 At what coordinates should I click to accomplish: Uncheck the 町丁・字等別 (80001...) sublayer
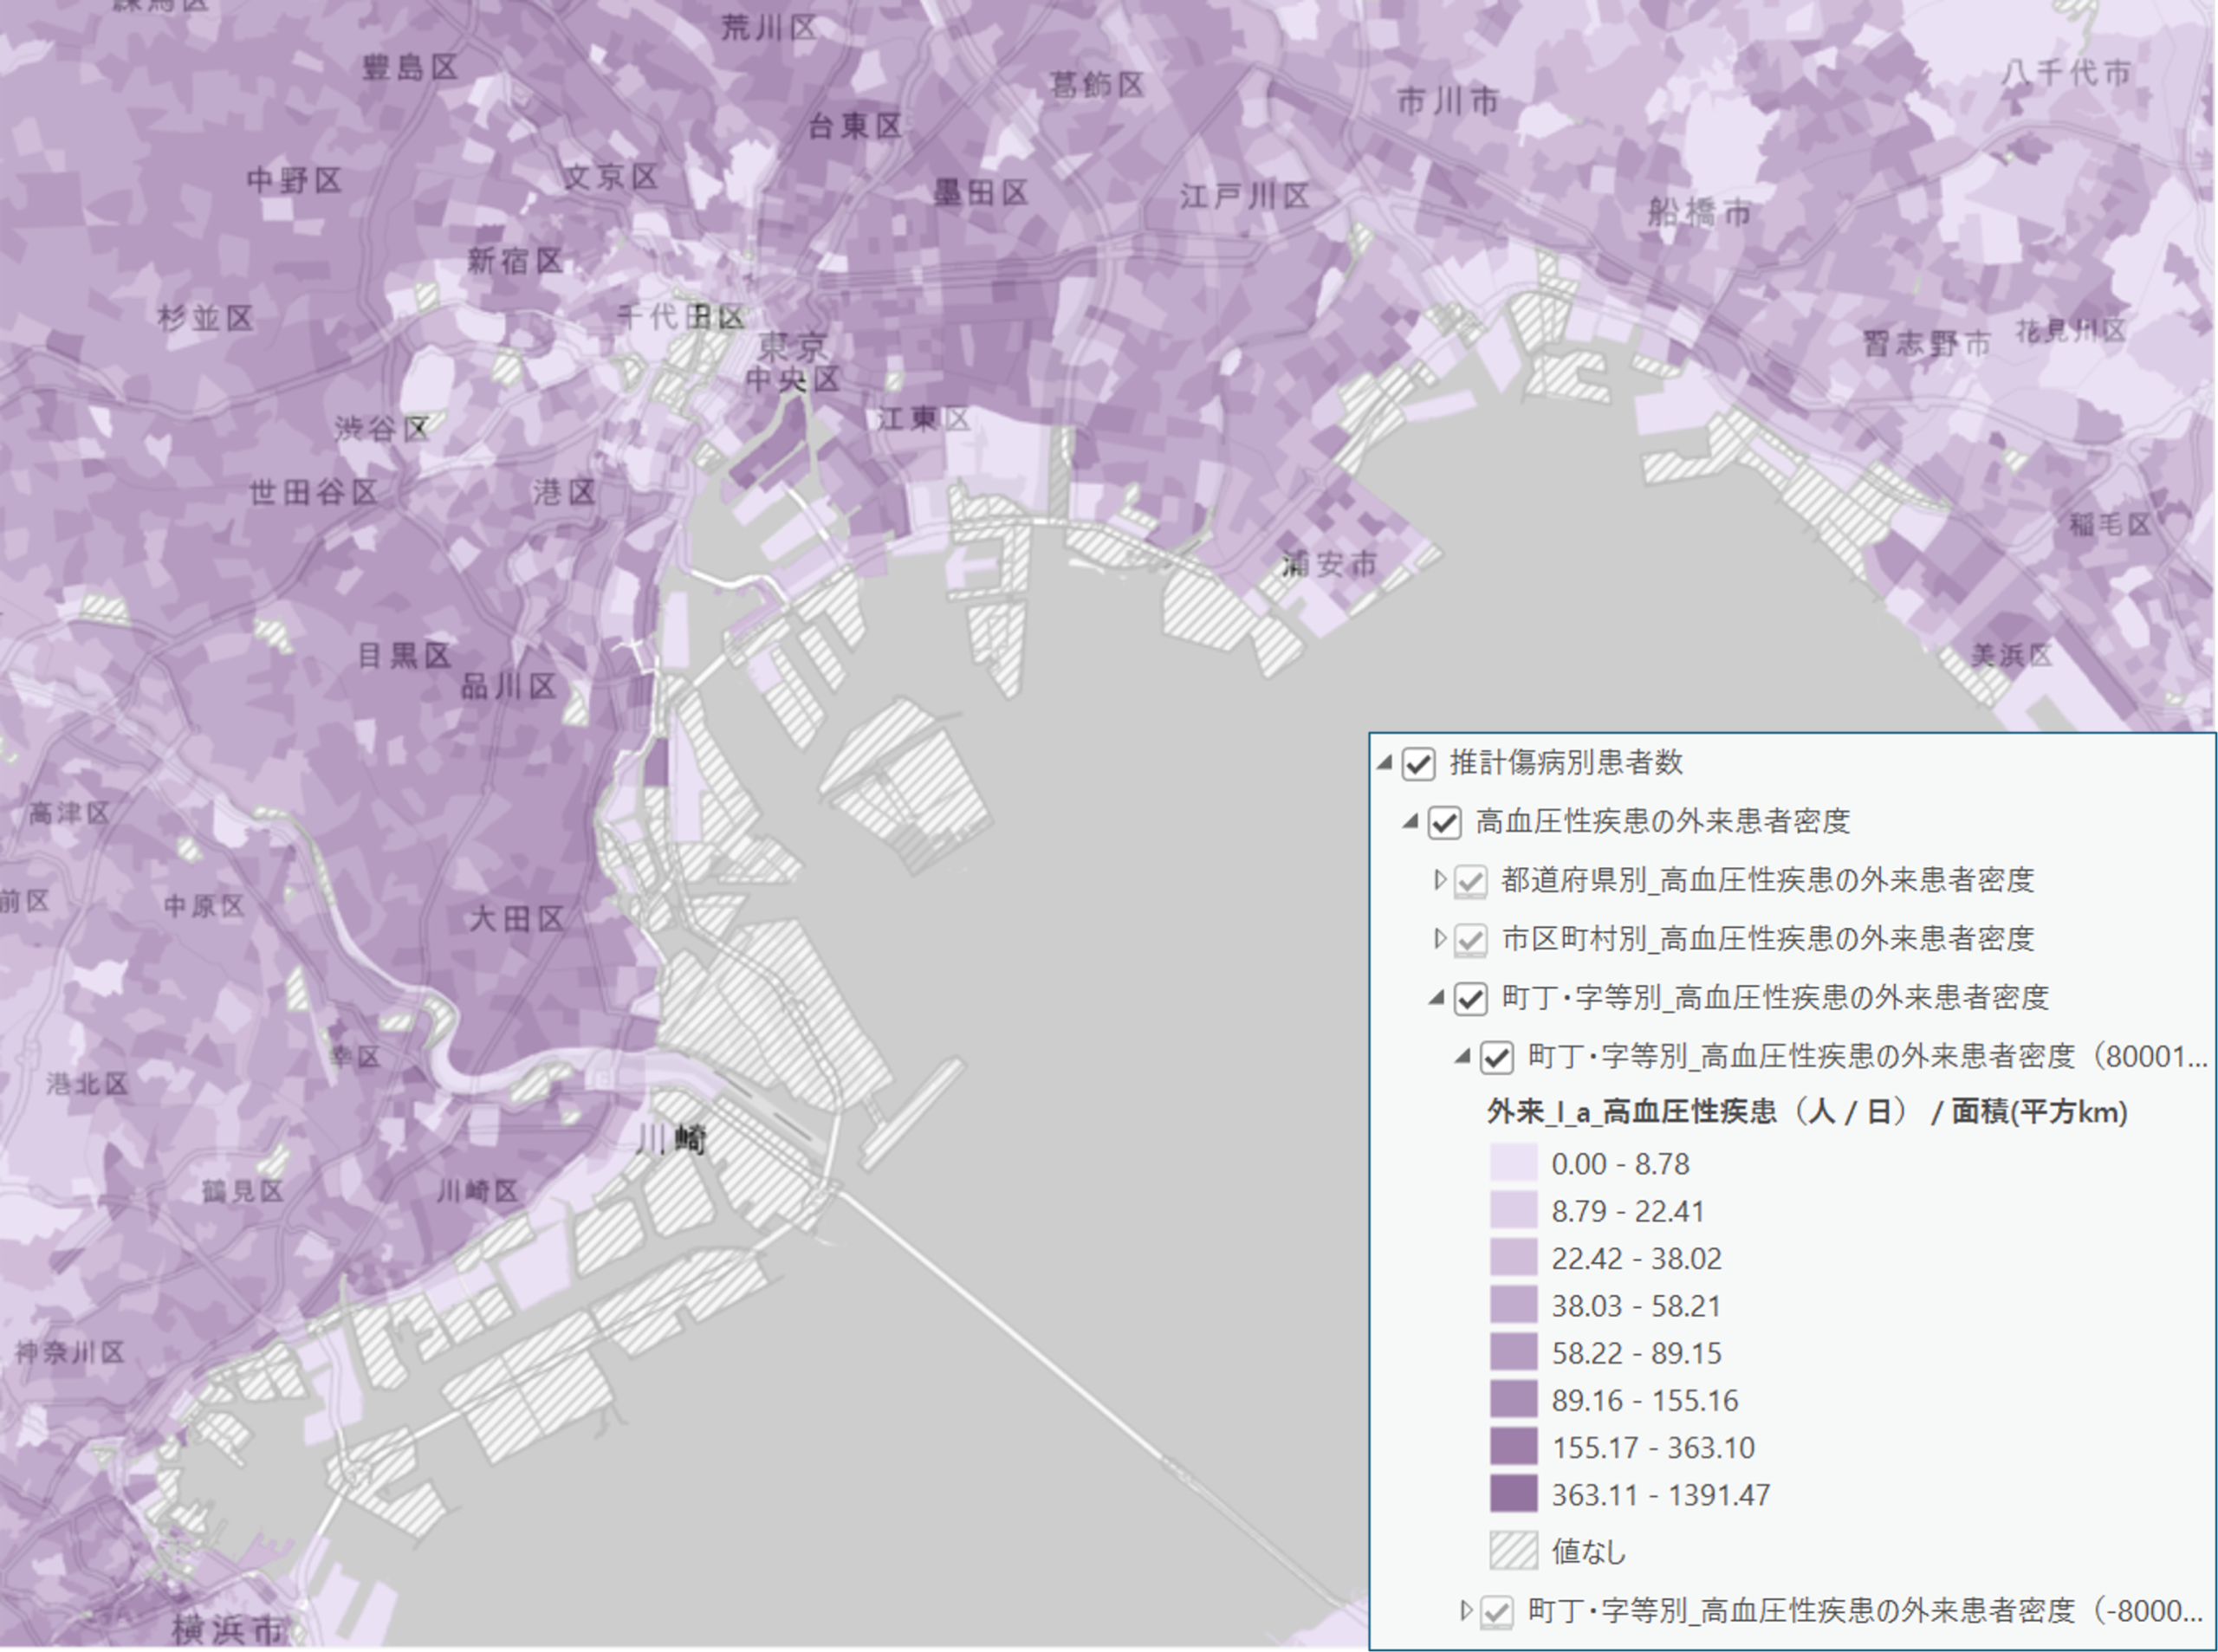coord(1496,1057)
